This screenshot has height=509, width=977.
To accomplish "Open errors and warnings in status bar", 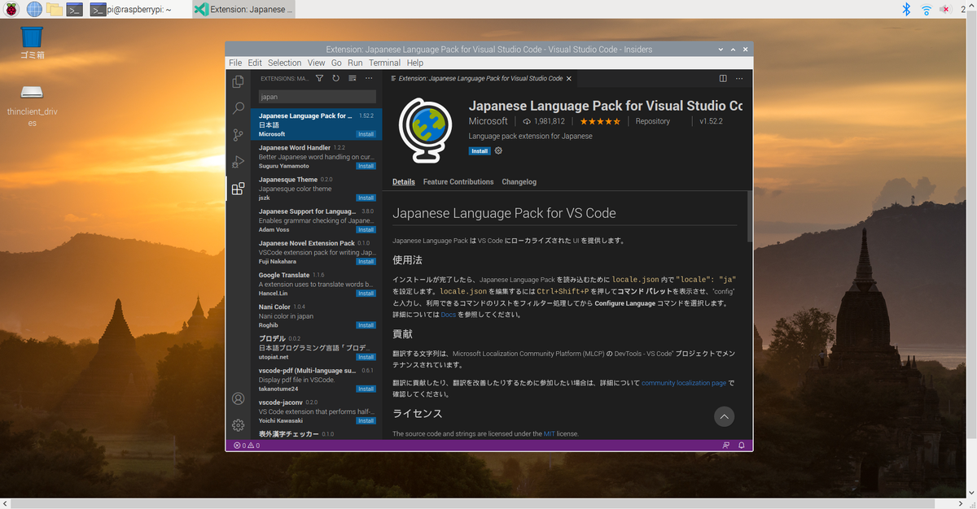I will 247,446.
